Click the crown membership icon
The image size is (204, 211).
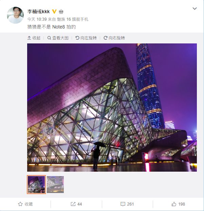pos(61,12)
